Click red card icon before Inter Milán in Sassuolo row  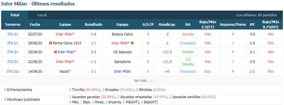[55, 52]
